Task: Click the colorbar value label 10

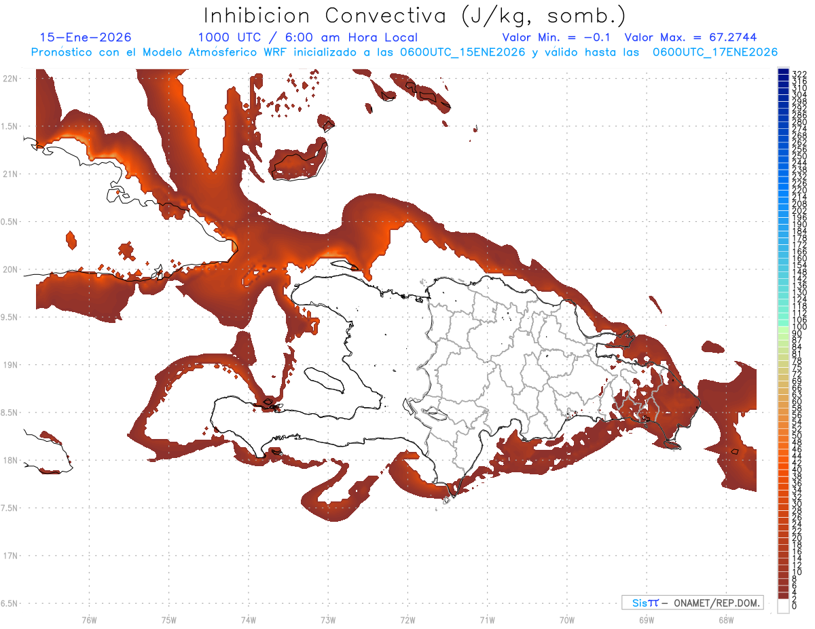Action: (x=797, y=573)
